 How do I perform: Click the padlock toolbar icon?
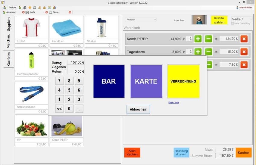point(44,8)
